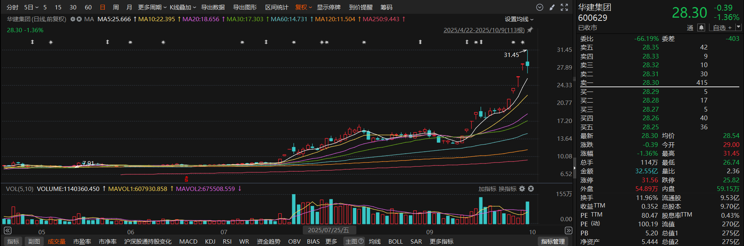Expand the 设置均线 dropdown
Screen dimensions: 744x246
click(519, 19)
